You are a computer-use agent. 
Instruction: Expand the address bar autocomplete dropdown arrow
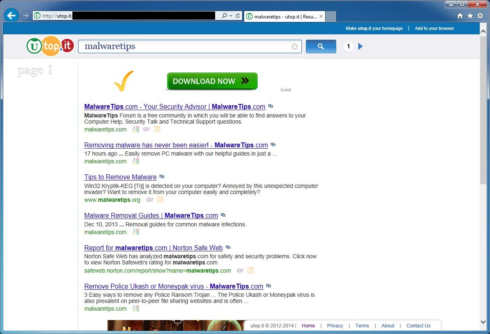pos(231,16)
